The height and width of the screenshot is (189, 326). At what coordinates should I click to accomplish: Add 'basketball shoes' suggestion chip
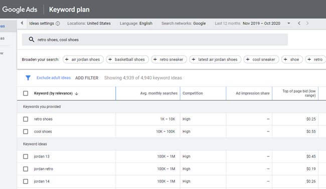point(127,59)
